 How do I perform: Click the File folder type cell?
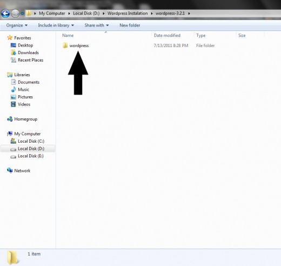205,45
